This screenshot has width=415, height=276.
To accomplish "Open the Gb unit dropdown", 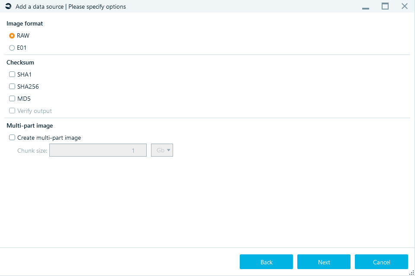I will (x=162, y=150).
